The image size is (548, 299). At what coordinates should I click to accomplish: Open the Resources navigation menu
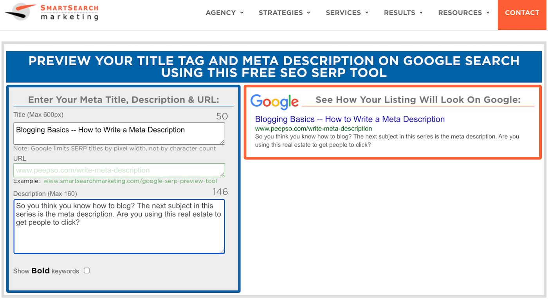460,13
